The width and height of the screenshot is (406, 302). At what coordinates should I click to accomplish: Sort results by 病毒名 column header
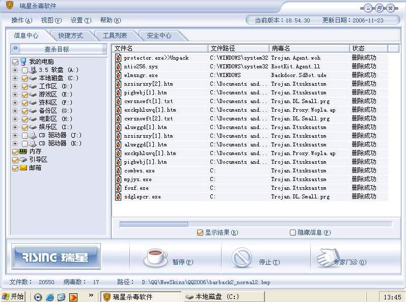pyautogui.click(x=309, y=48)
